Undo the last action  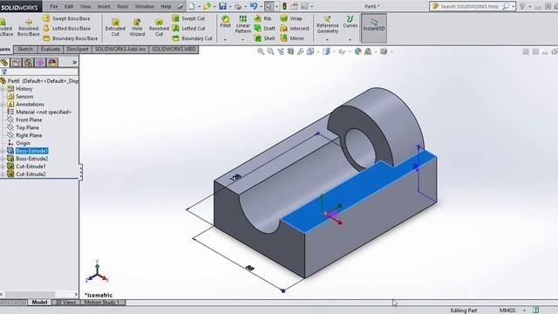[254, 6]
